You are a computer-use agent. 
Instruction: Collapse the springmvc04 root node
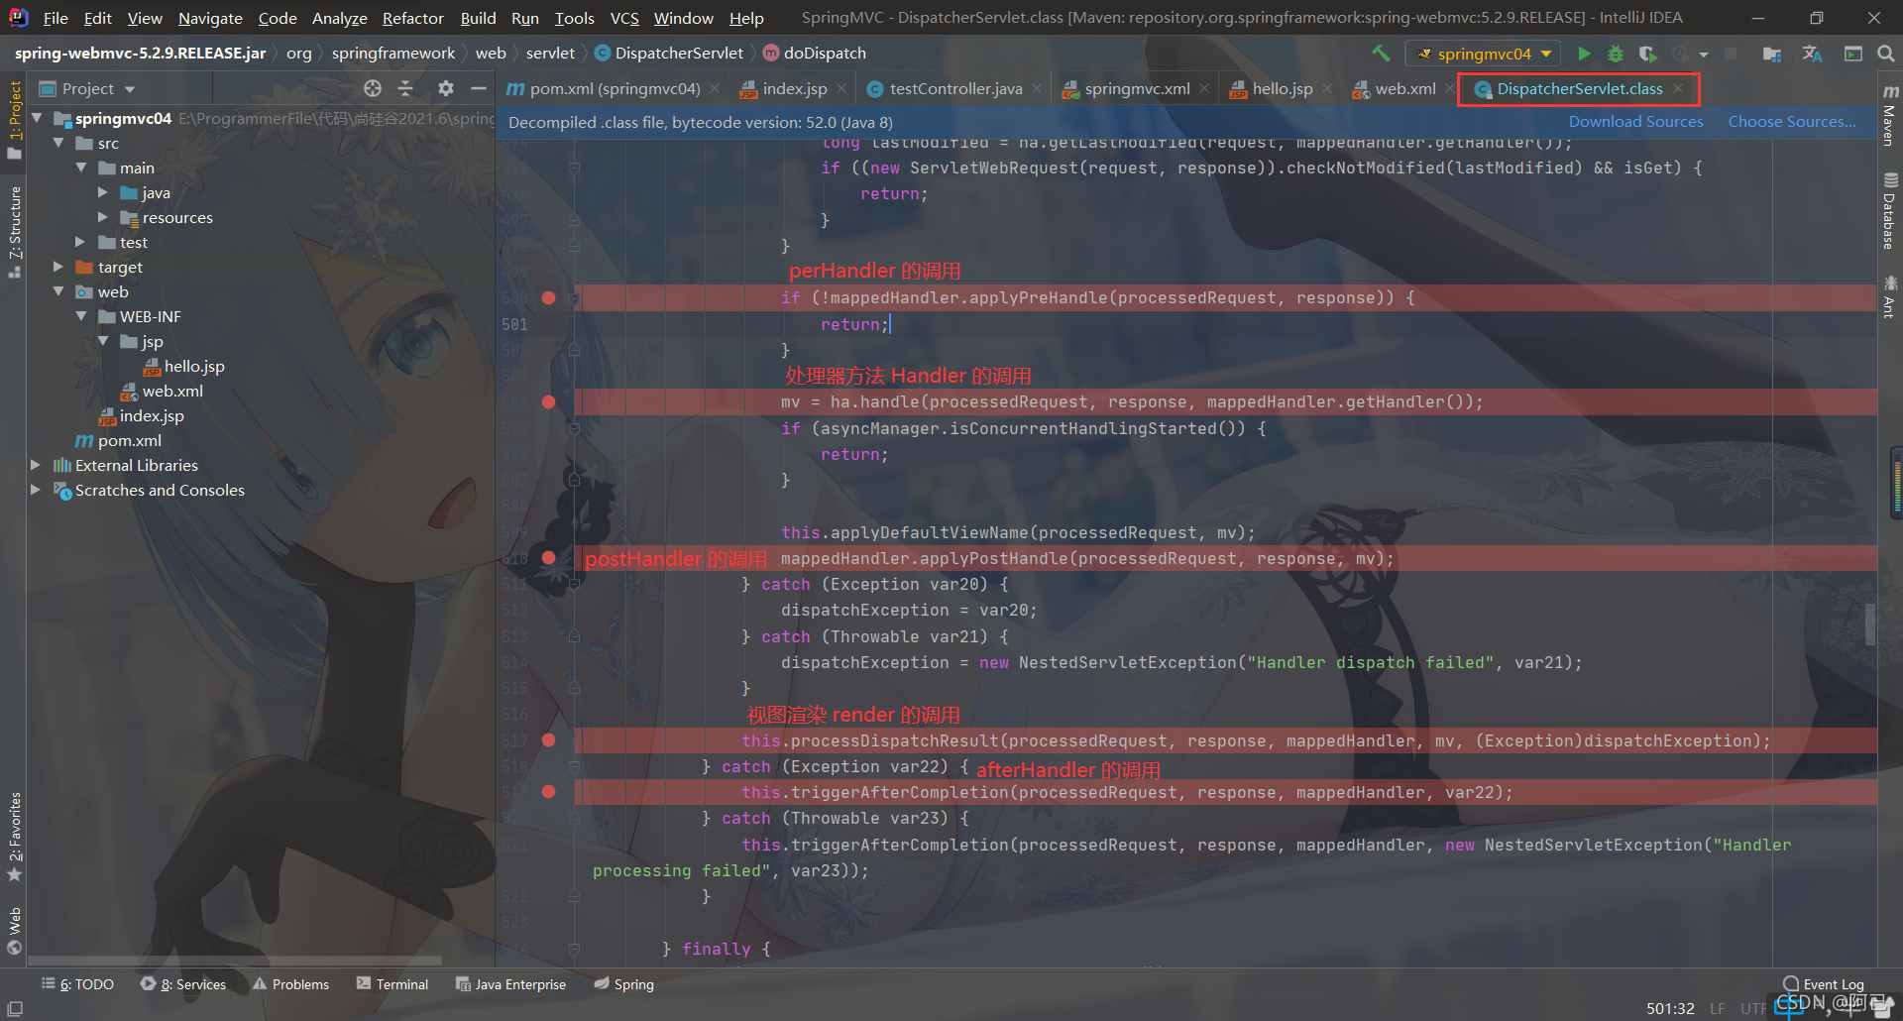point(38,118)
